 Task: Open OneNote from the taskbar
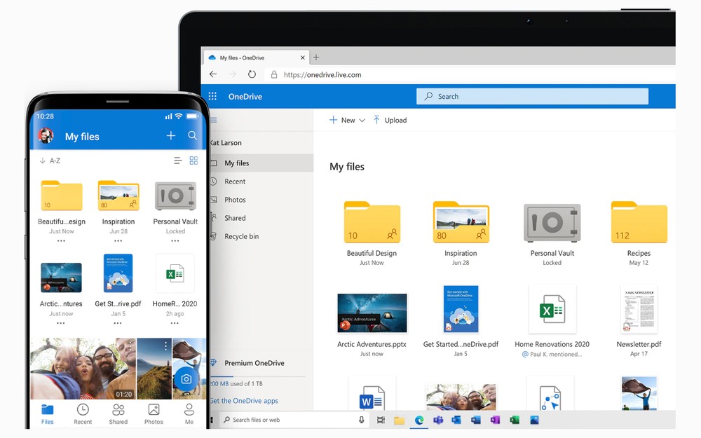pos(495,420)
